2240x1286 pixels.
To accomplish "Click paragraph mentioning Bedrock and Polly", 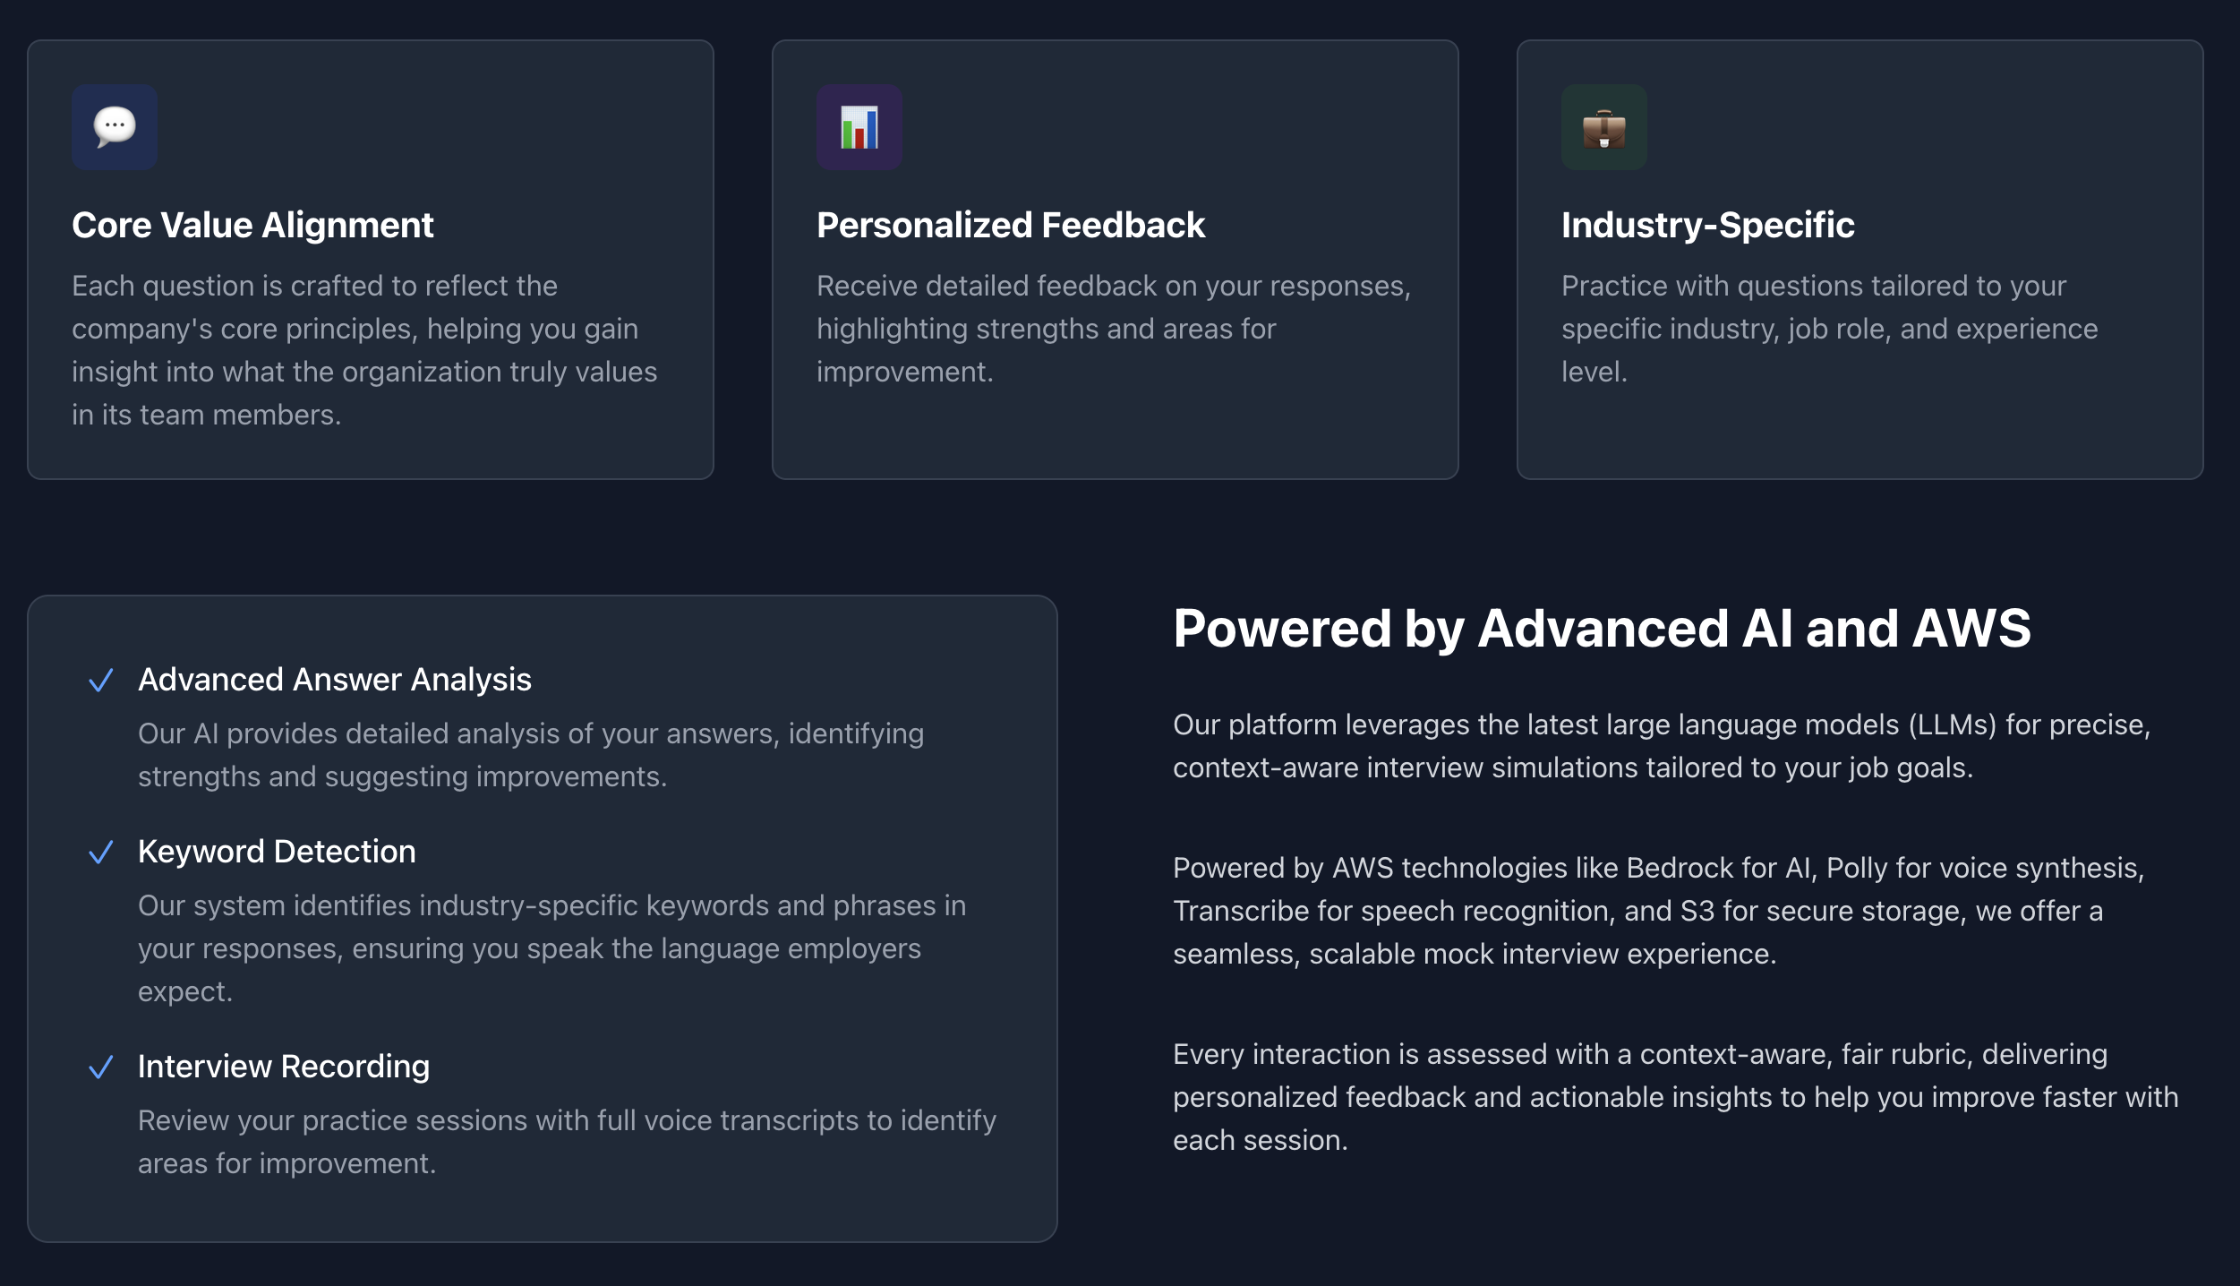I will (x=1658, y=911).
